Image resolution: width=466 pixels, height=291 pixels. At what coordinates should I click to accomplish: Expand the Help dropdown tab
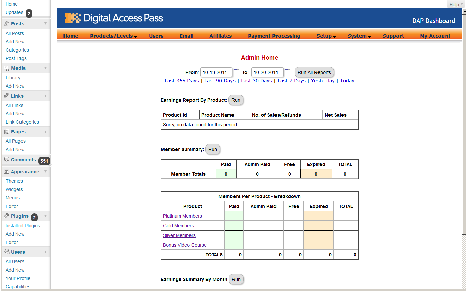(456, 4)
